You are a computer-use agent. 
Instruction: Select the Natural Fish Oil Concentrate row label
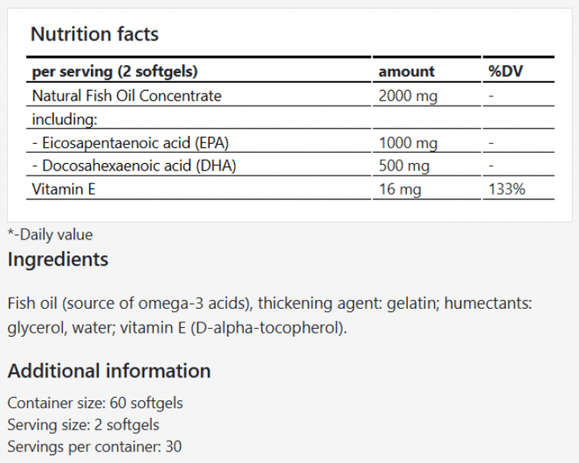[x=126, y=96]
